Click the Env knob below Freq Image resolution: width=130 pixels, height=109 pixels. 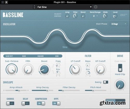click(58, 73)
